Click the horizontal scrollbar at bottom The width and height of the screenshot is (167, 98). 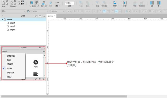click(64, 96)
